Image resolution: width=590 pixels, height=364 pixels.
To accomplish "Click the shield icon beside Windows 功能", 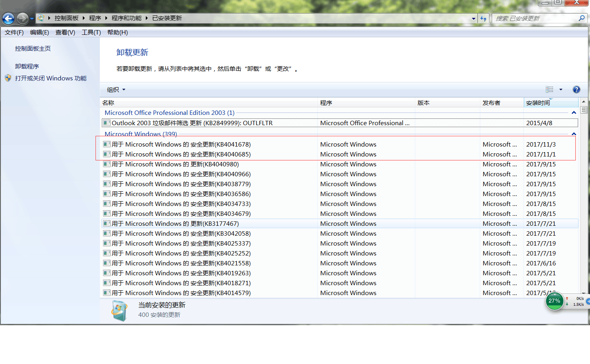I will coord(8,78).
